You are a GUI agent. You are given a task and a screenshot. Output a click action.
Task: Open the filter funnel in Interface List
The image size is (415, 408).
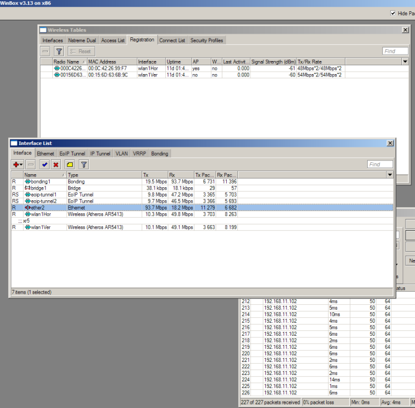(83, 164)
